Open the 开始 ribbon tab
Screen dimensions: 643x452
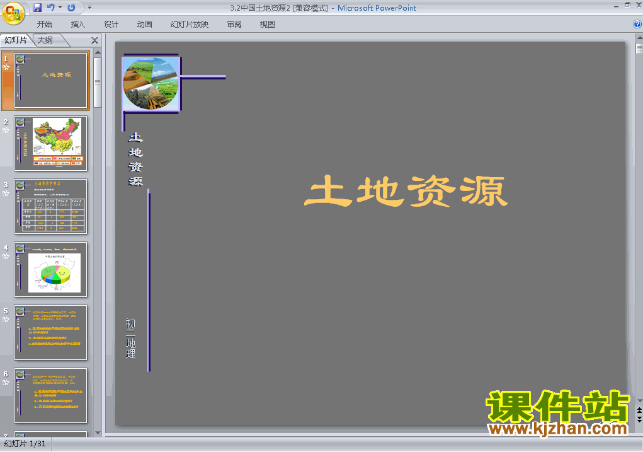coord(44,24)
